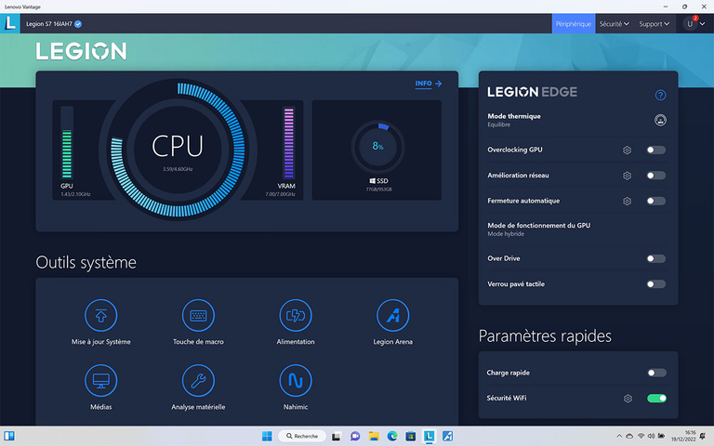Launch Legion Arena from system tools

click(393, 315)
